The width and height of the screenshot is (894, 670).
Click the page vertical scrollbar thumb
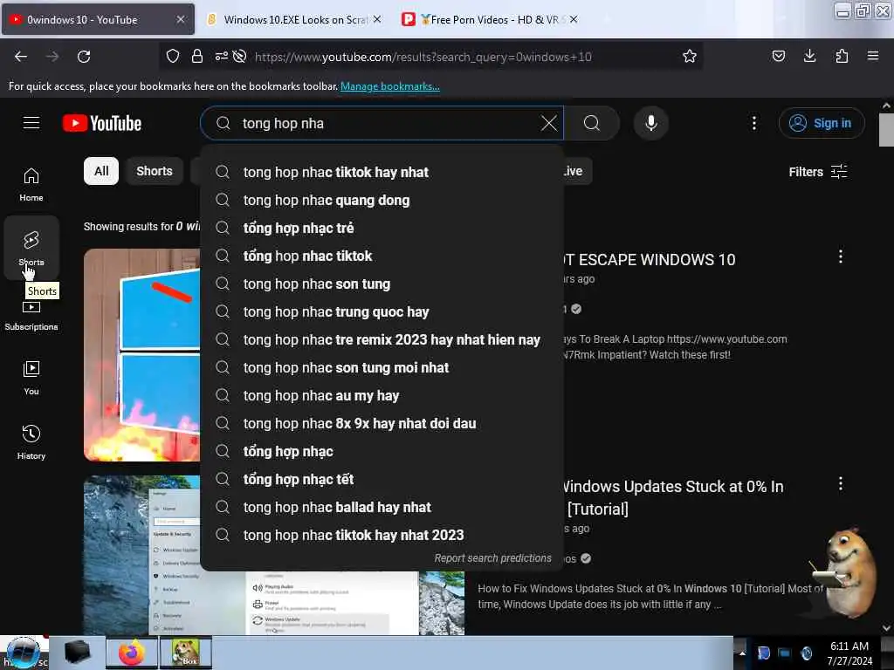pos(886,130)
